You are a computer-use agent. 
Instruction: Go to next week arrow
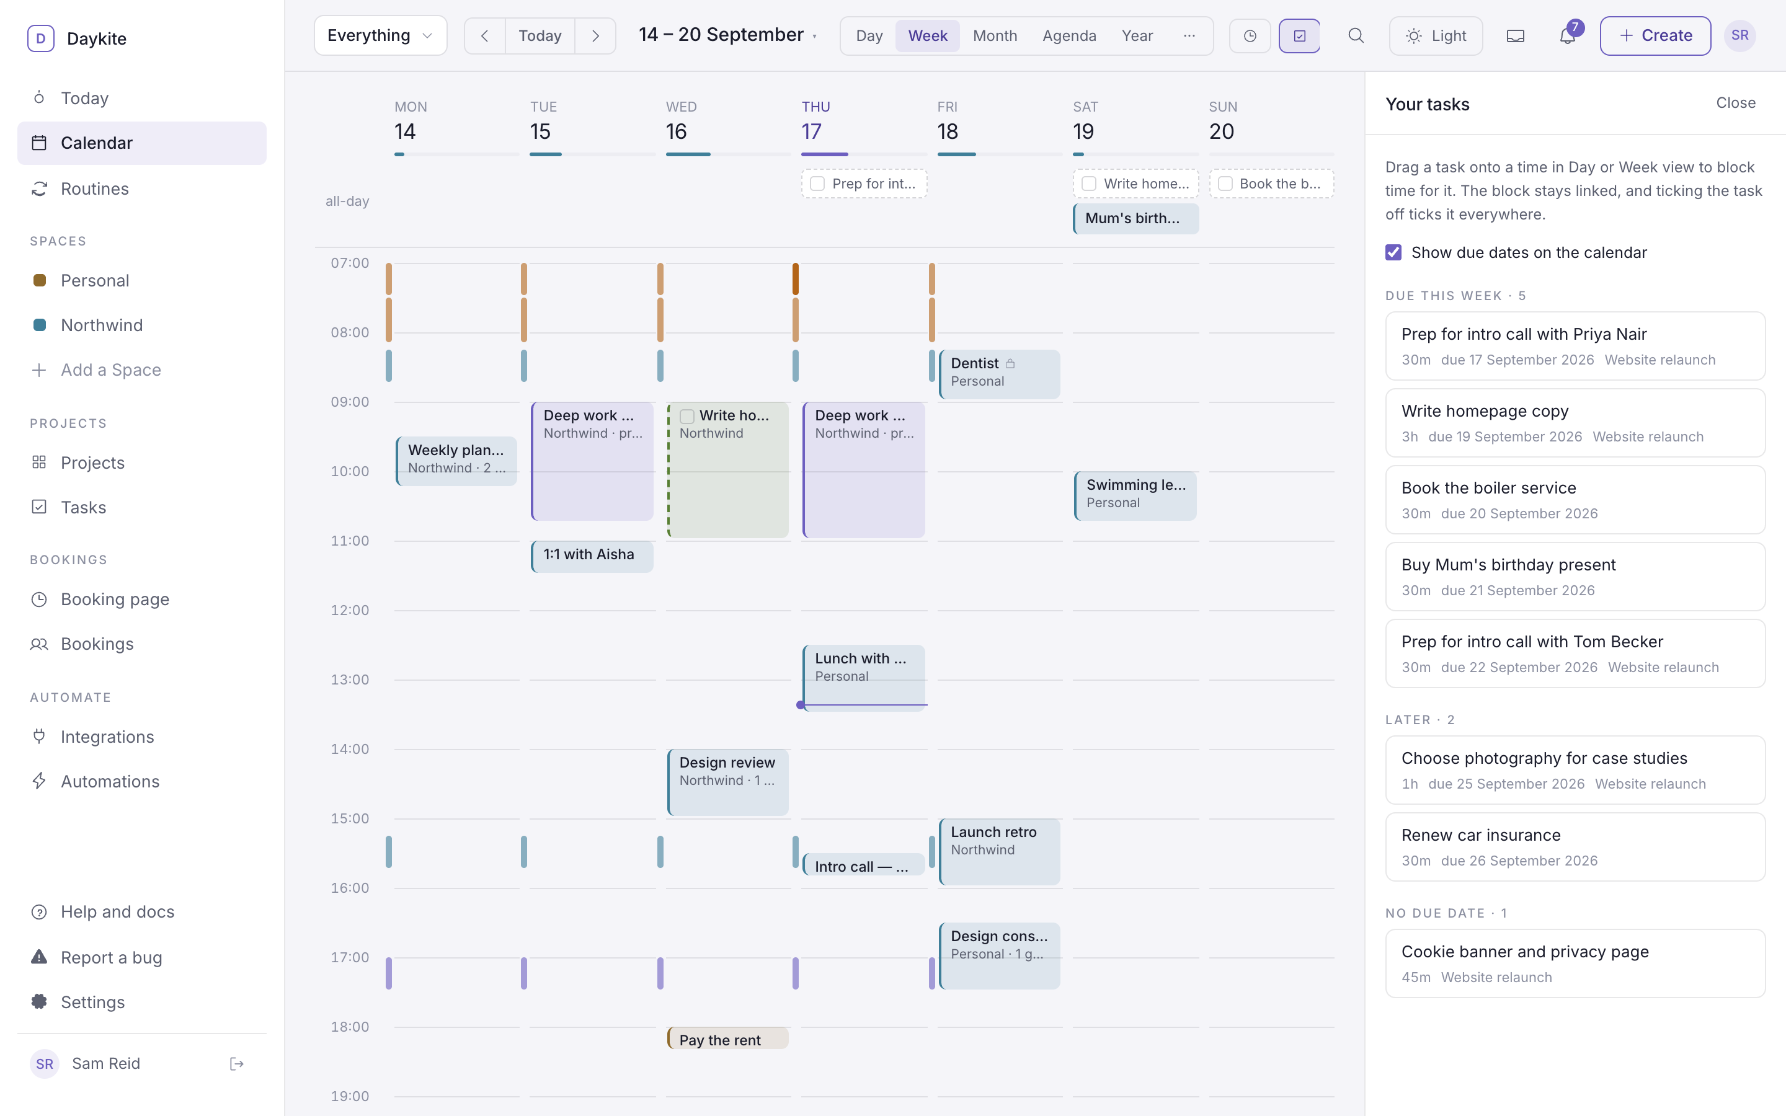click(595, 35)
